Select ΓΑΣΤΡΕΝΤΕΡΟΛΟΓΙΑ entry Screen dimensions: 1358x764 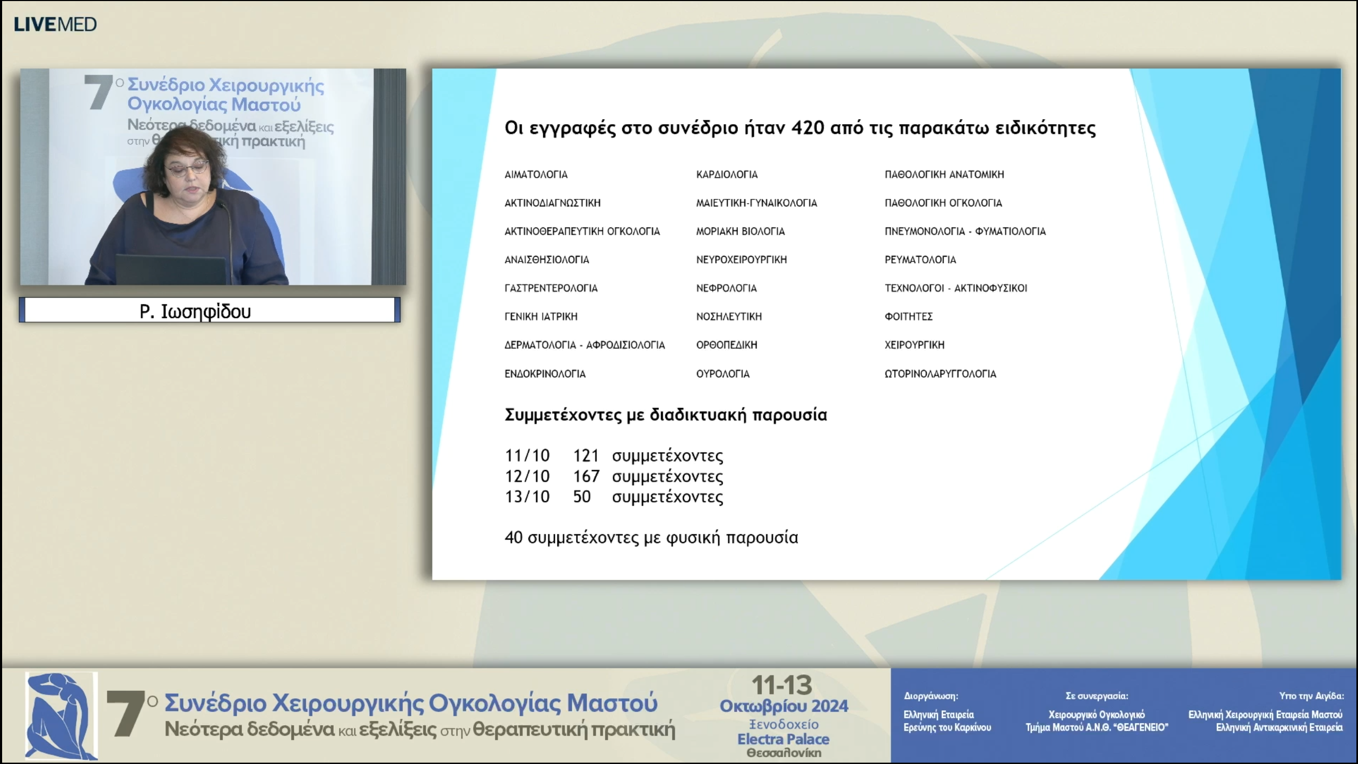tap(551, 288)
